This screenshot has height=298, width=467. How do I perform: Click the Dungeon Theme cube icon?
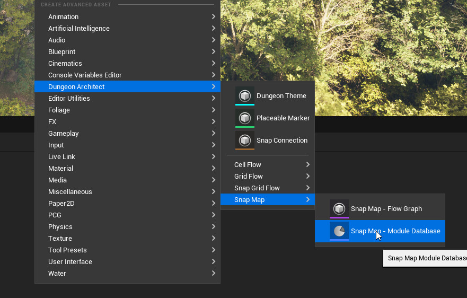(245, 95)
